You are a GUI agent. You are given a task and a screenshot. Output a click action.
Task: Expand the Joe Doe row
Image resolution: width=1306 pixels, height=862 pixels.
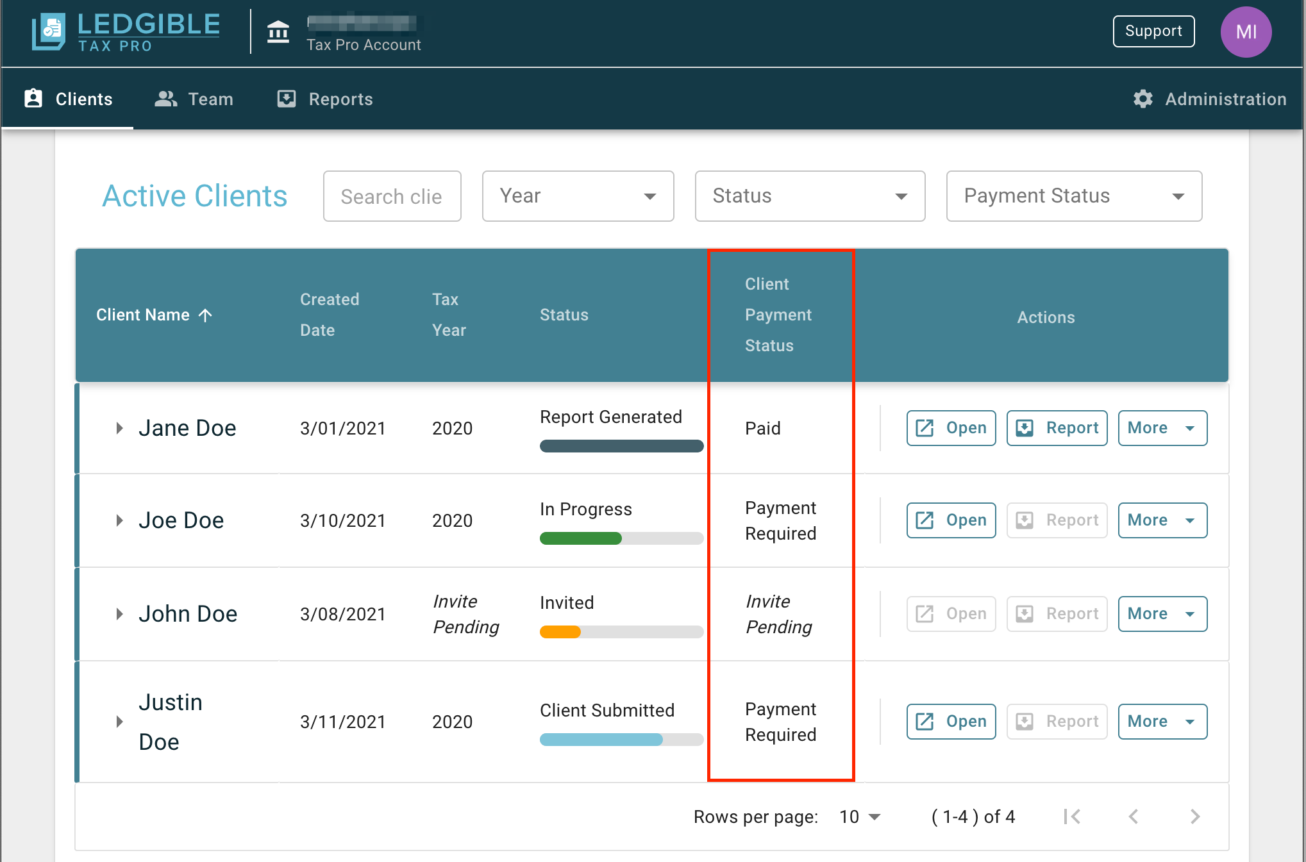pyautogui.click(x=119, y=520)
